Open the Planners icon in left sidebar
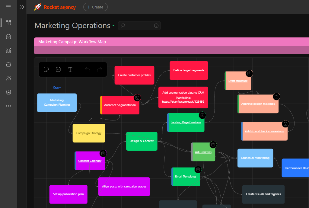309x208 pixels. (x=8, y=23)
